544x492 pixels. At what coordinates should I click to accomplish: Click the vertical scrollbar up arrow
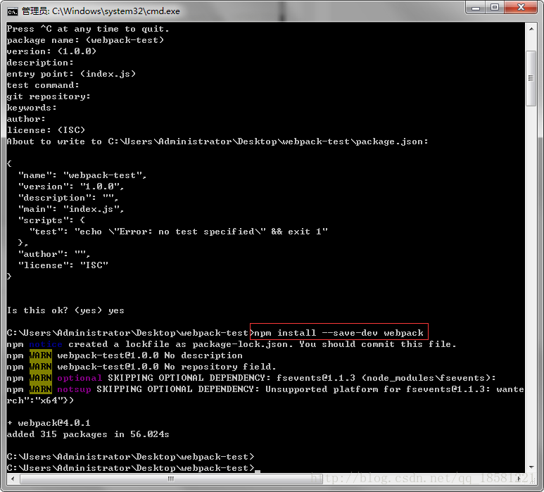point(531,29)
